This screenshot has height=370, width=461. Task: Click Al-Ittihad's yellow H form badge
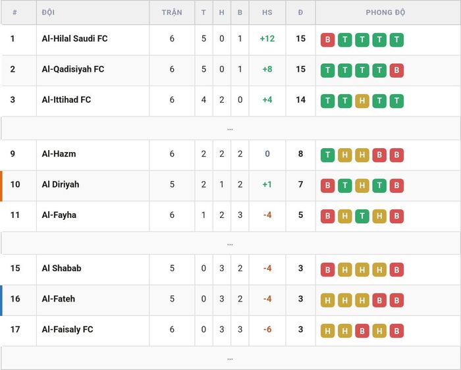[x=362, y=101]
